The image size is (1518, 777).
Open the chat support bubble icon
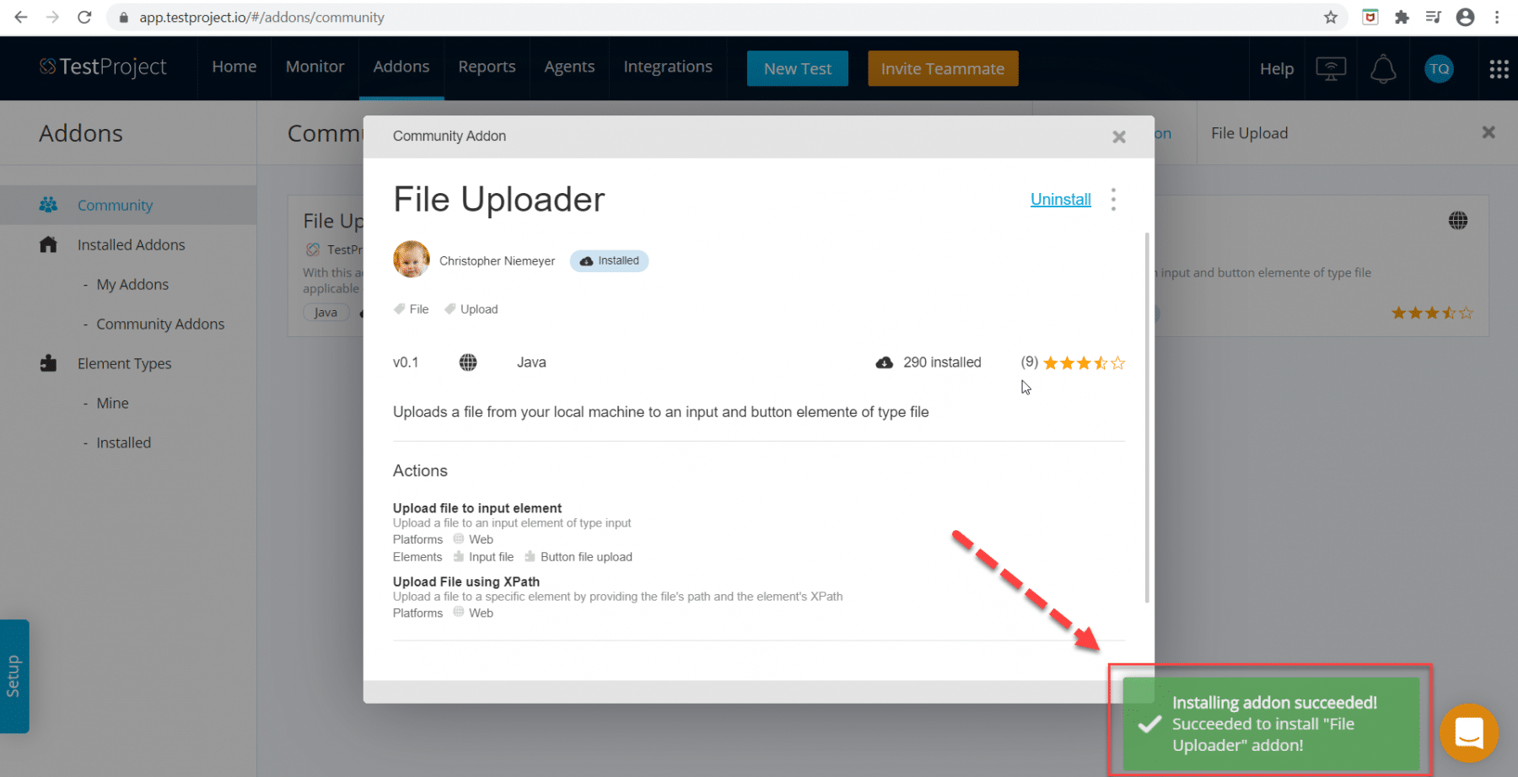pos(1469,732)
